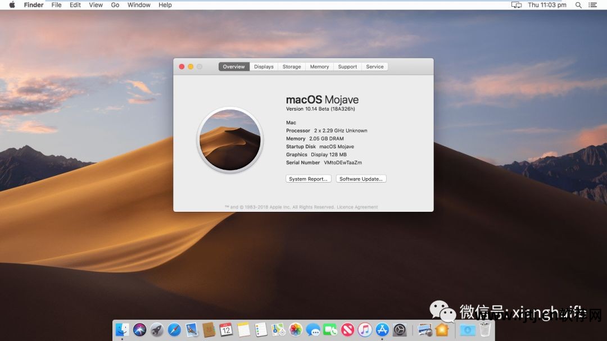Viewport: 607px width, 341px height.
Task: Open the Go menu
Action: 115,5
